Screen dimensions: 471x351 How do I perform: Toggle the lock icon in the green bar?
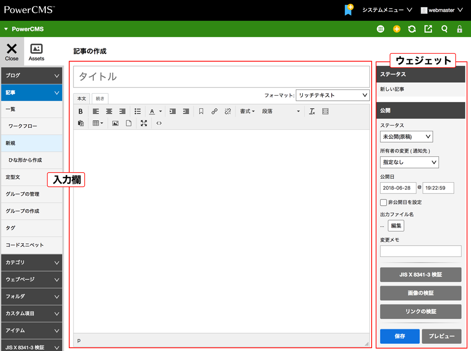459,29
